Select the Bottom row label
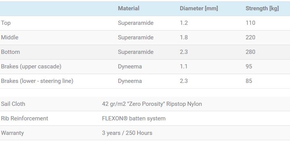Viewport: 290px width, 141px height. [x=10, y=52]
